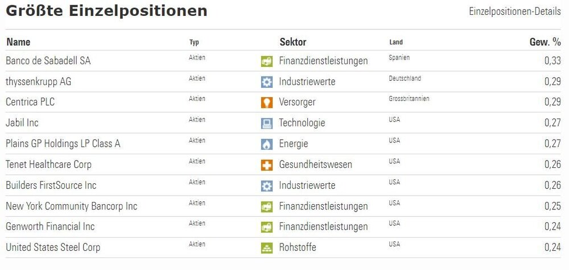
Task: Click the Größte Einzelpositionen heading
Action: pyautogui.click(x=106, y=11)
